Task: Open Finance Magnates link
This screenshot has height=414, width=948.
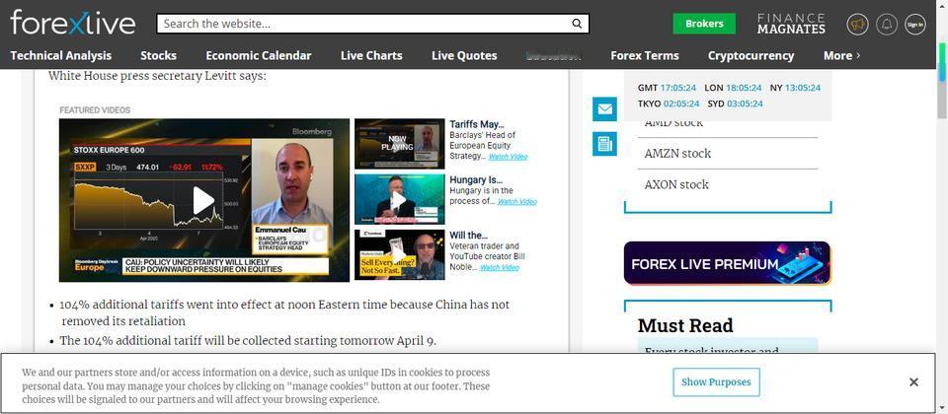Action: click(791, 24)
